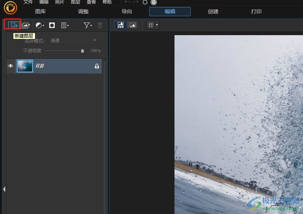The width and height of the screenshot is (303, 214).
Task: Switch to single photo viewer mode
Action: coord(132,25)
